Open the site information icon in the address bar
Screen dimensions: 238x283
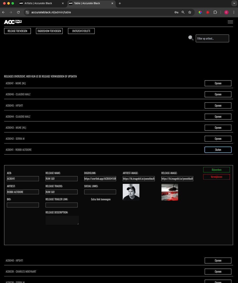[27, 12]
